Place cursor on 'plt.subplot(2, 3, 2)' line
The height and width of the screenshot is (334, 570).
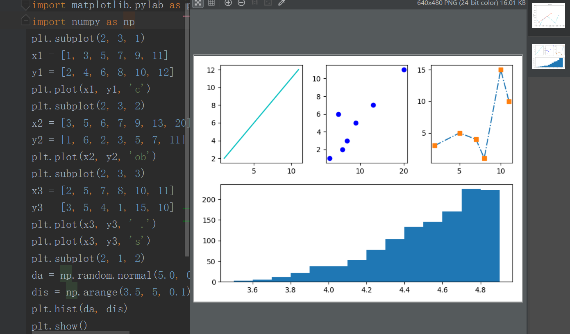(x=88, y=106)
